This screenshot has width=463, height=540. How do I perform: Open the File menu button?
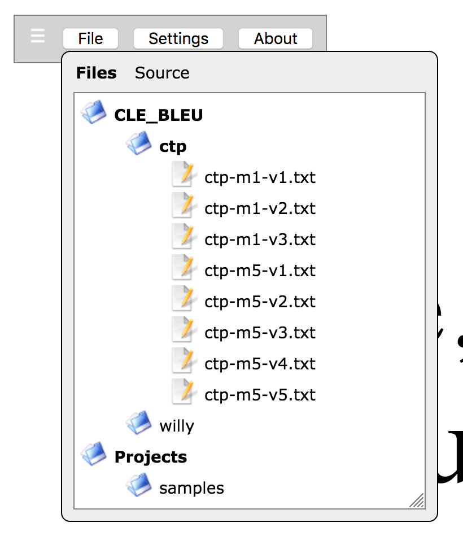point(90,38)
